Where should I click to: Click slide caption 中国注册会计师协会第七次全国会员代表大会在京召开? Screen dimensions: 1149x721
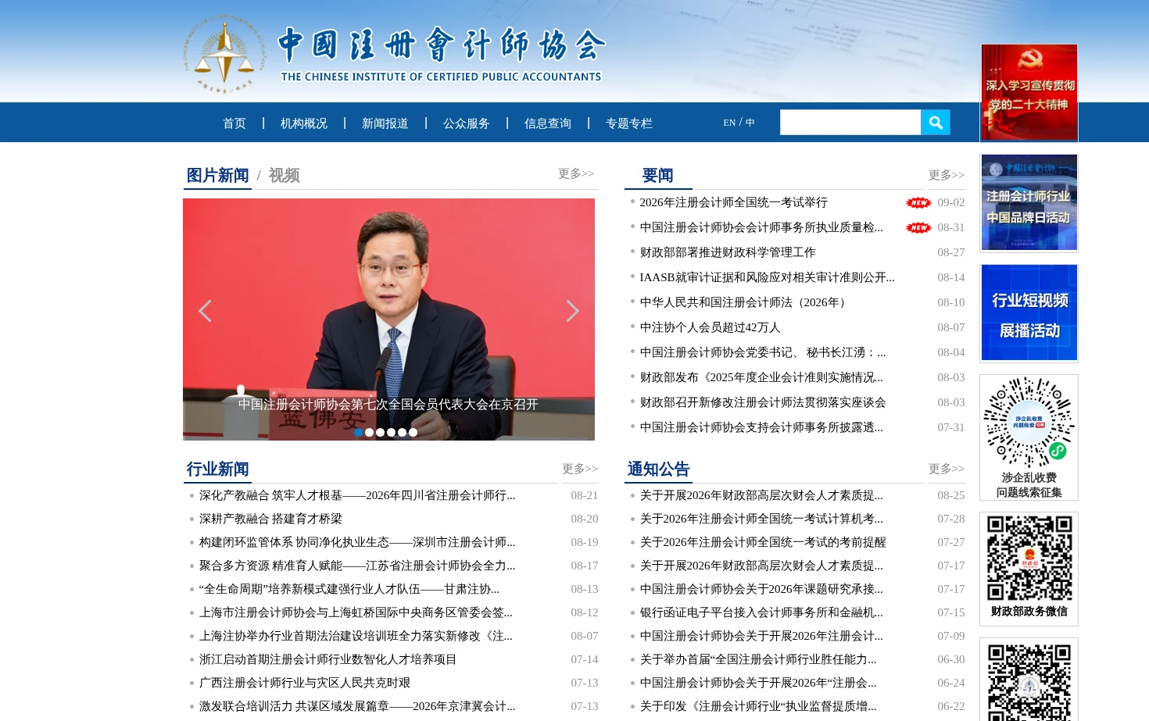click(388, 405)
